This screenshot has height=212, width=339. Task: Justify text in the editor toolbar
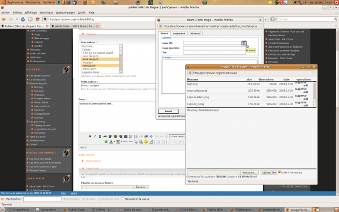pos(126,136)
